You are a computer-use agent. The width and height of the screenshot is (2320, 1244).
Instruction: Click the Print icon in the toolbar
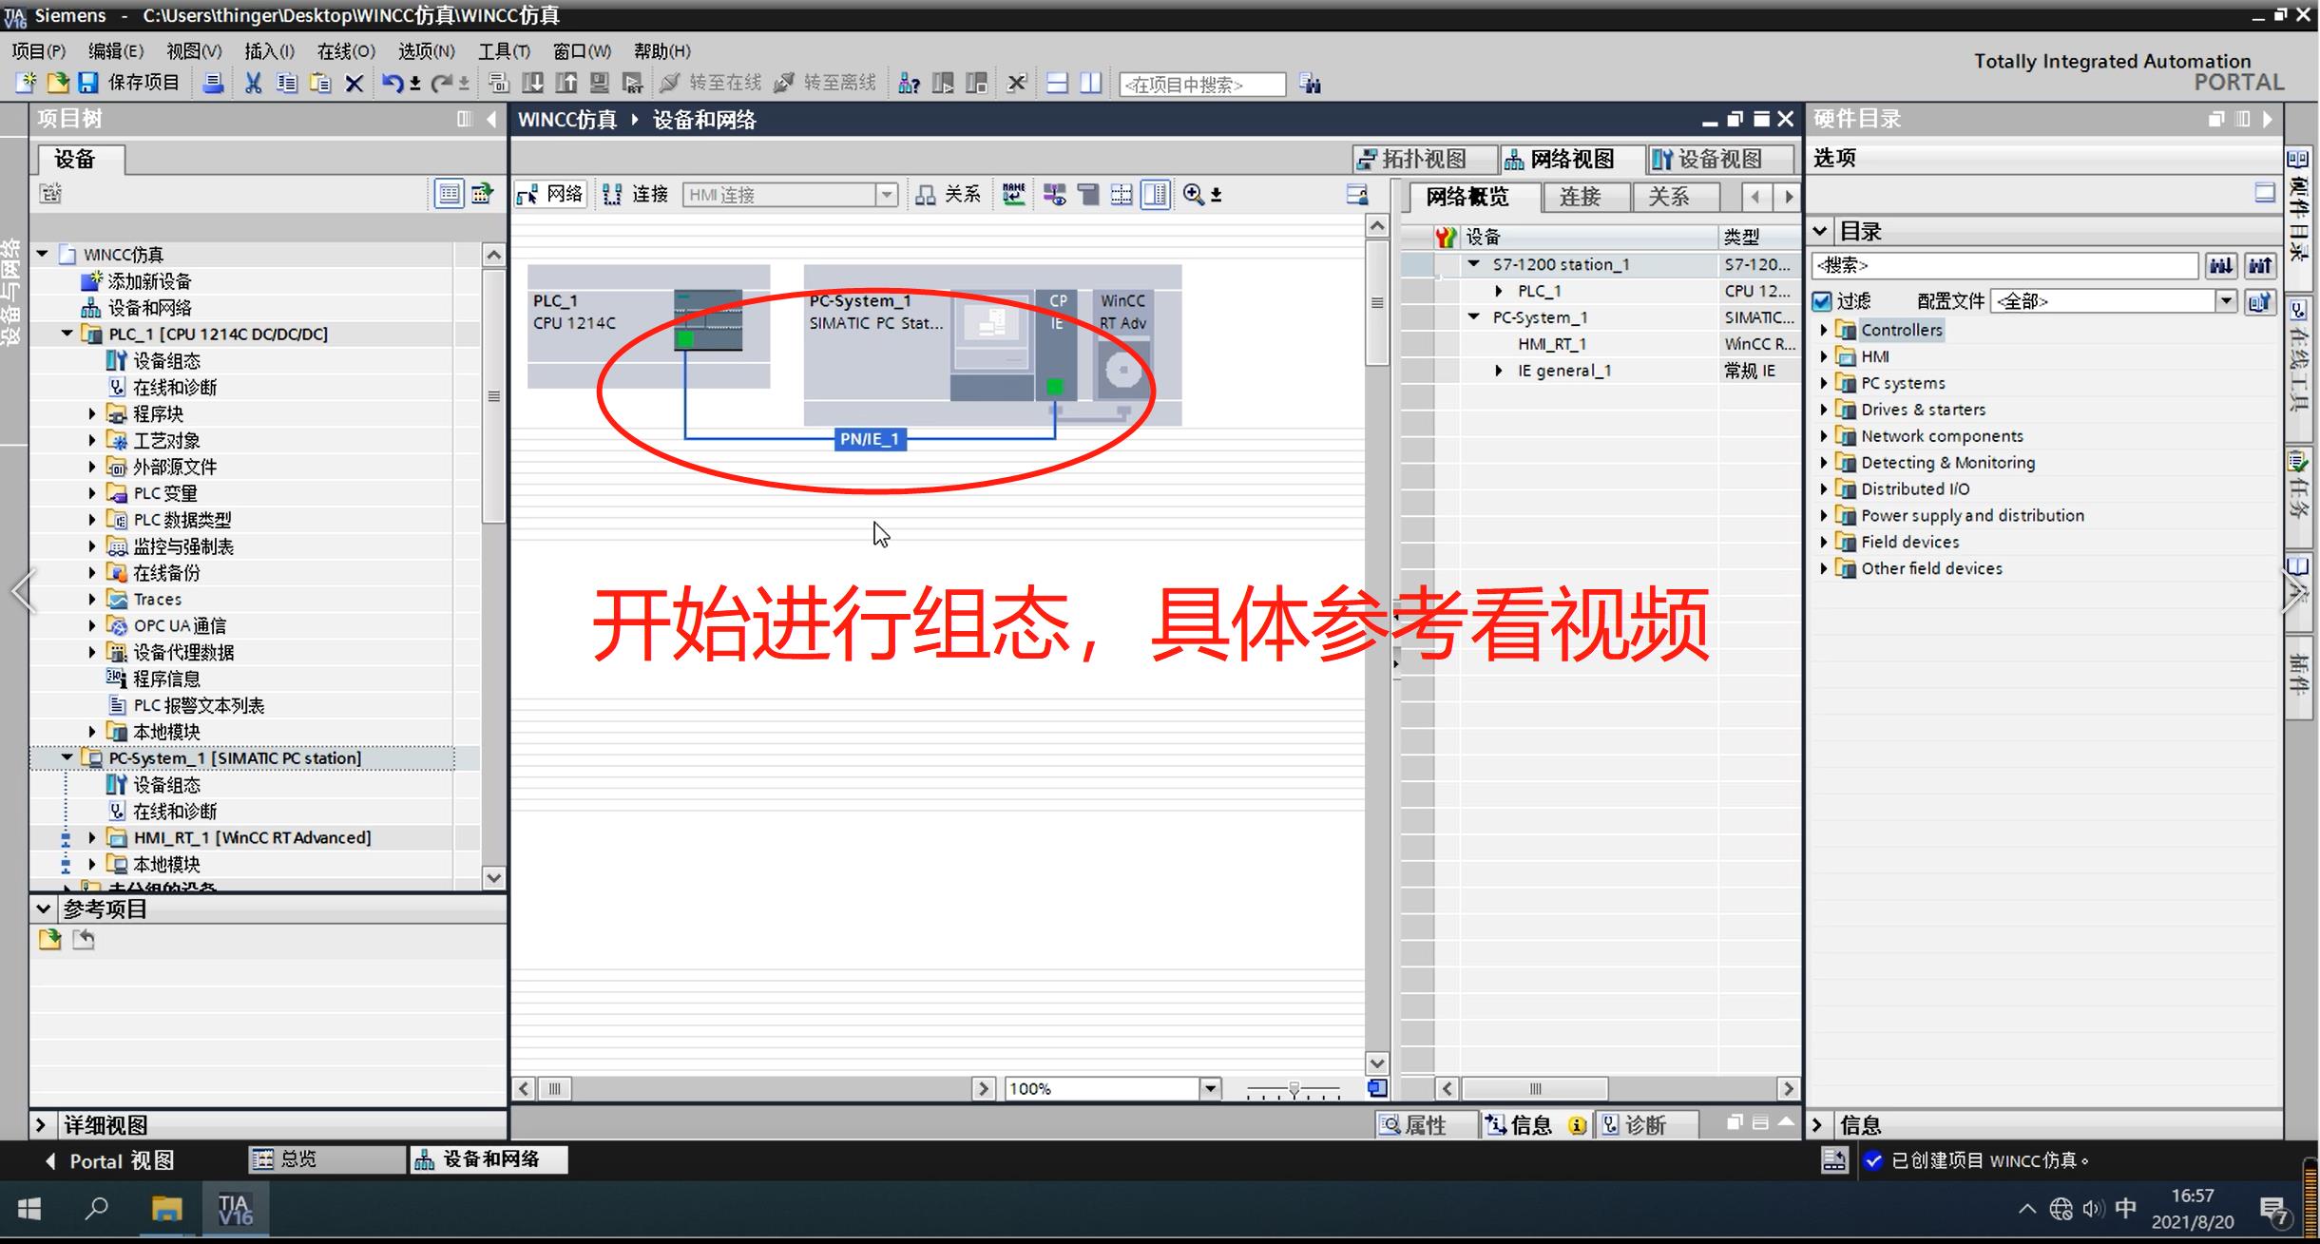[x=214, y=84]
